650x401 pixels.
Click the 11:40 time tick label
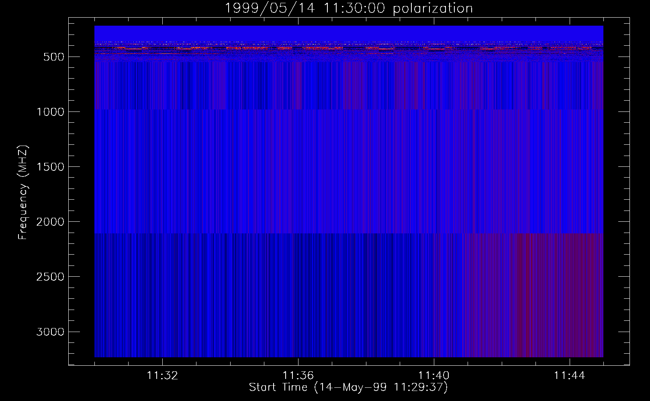434,376
